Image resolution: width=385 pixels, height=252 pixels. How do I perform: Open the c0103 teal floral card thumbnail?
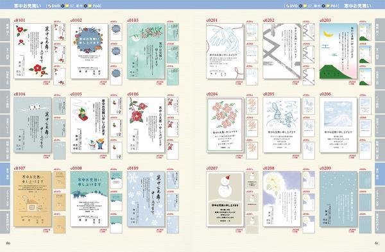tap(146, 51)
